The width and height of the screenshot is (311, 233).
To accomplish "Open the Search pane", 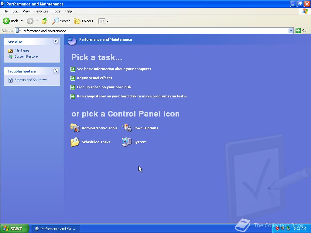I will tap(61, 21).
